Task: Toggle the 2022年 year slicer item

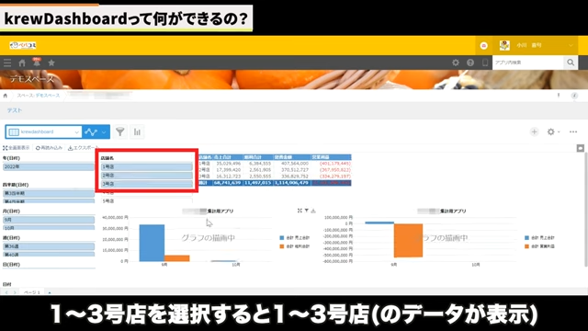Action: point(49,166)
